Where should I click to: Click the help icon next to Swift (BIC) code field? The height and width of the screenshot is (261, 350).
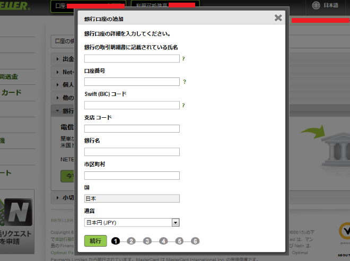tap(183, 106)
